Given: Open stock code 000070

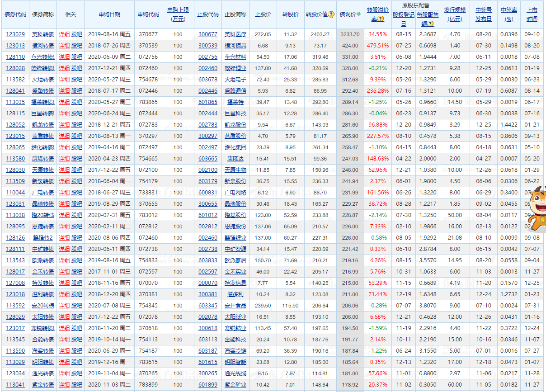Looking at the screenshot, I should pyautogui.click(x=208, y=283).
